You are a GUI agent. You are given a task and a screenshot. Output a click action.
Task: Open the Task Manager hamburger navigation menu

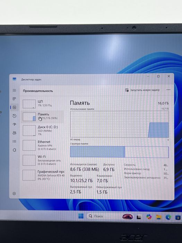14,90
